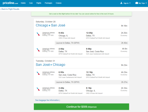148x112 pixels.
Task: Open the Hotels menu item
Action: tap(23, 3)
